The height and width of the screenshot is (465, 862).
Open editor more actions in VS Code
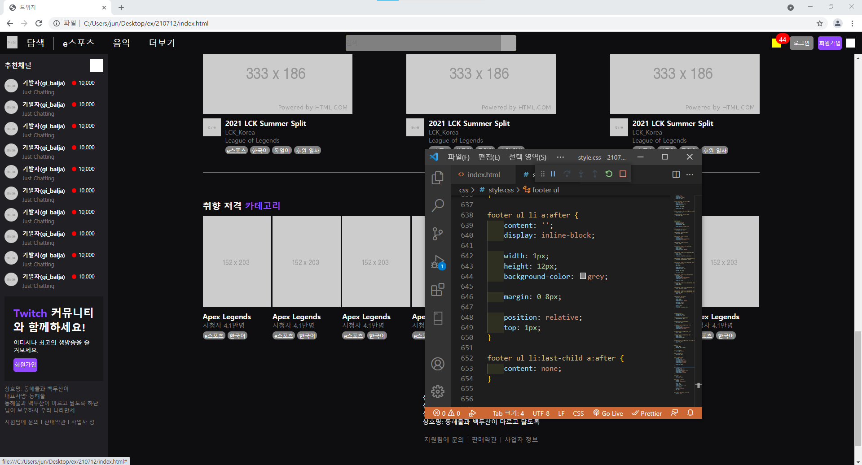coord(690,174)
